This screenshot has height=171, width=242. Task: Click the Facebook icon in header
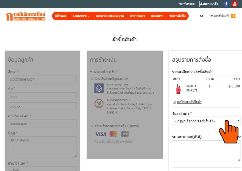coord(226,4)
